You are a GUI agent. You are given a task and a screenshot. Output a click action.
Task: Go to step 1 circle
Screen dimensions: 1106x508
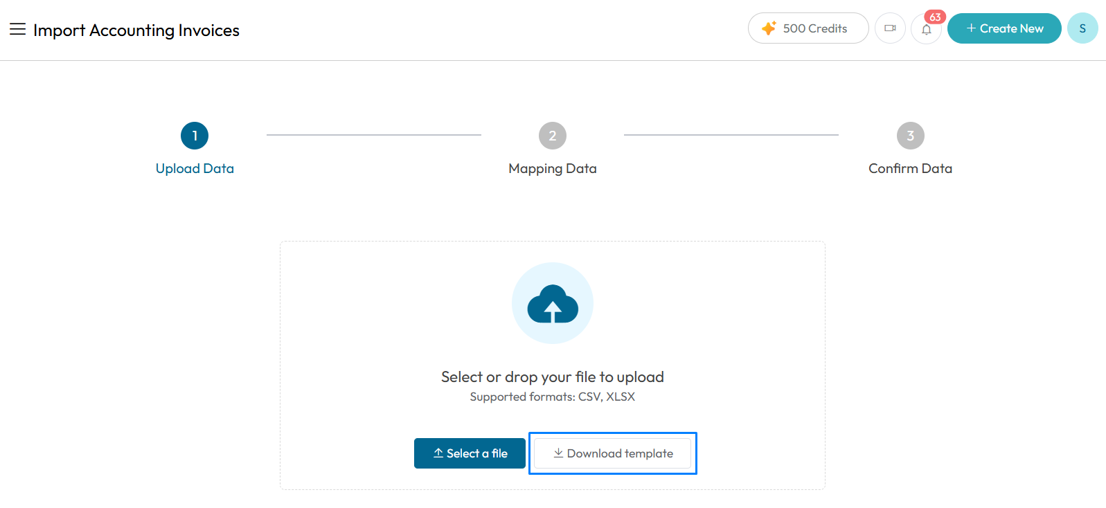[195, 136]
